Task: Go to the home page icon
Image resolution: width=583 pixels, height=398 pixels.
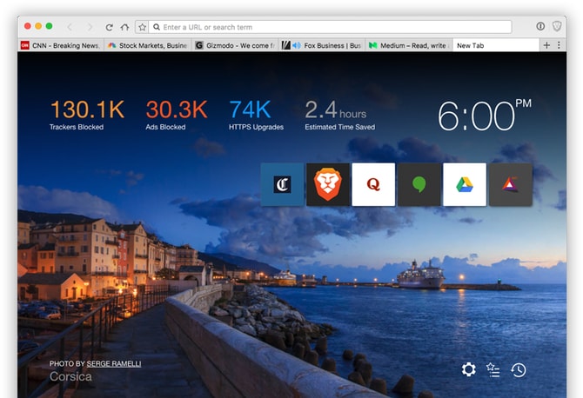Action: pos(124,27)
